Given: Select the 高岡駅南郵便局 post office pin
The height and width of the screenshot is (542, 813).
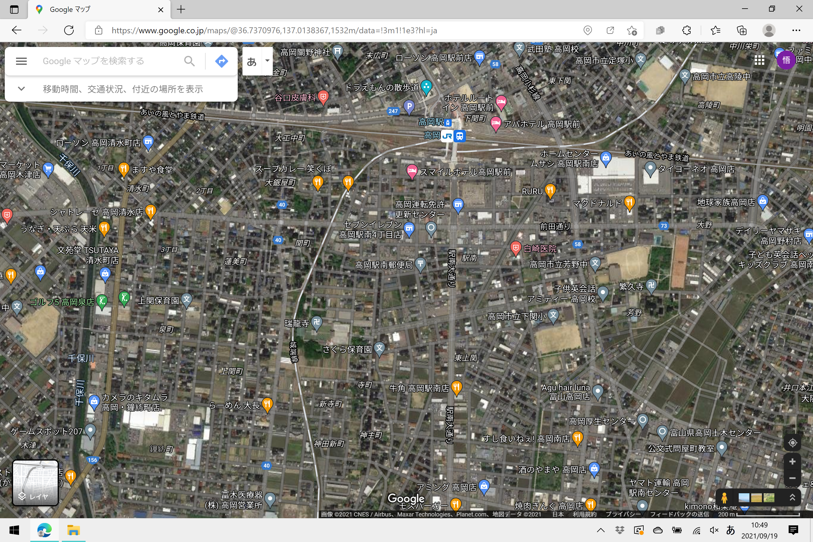Looking at the screenshot, I should pyautogui.click(x=420, y=265).
